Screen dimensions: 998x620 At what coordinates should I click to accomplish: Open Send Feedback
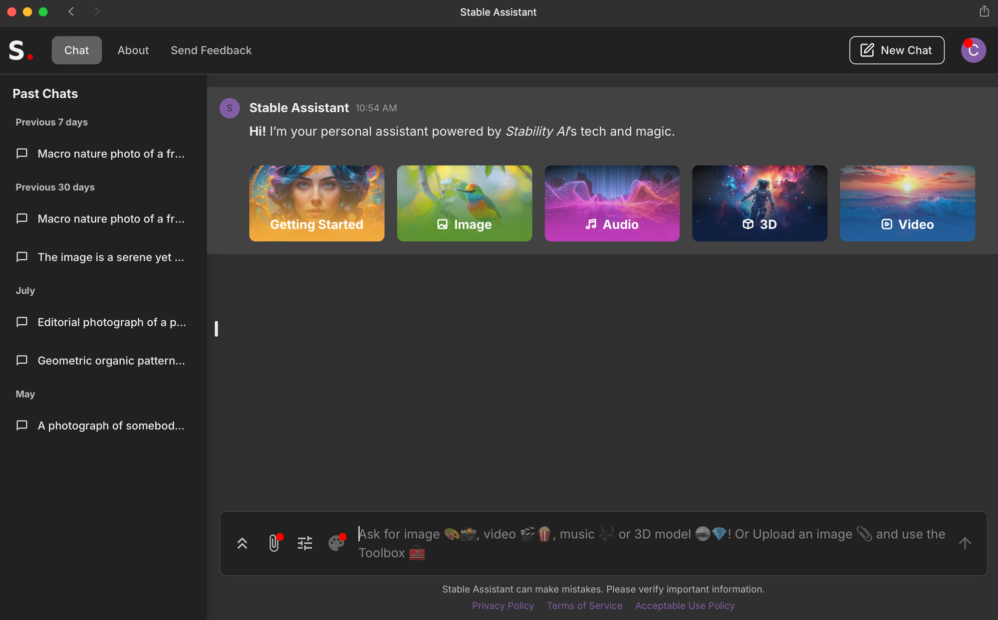[211, 50]
